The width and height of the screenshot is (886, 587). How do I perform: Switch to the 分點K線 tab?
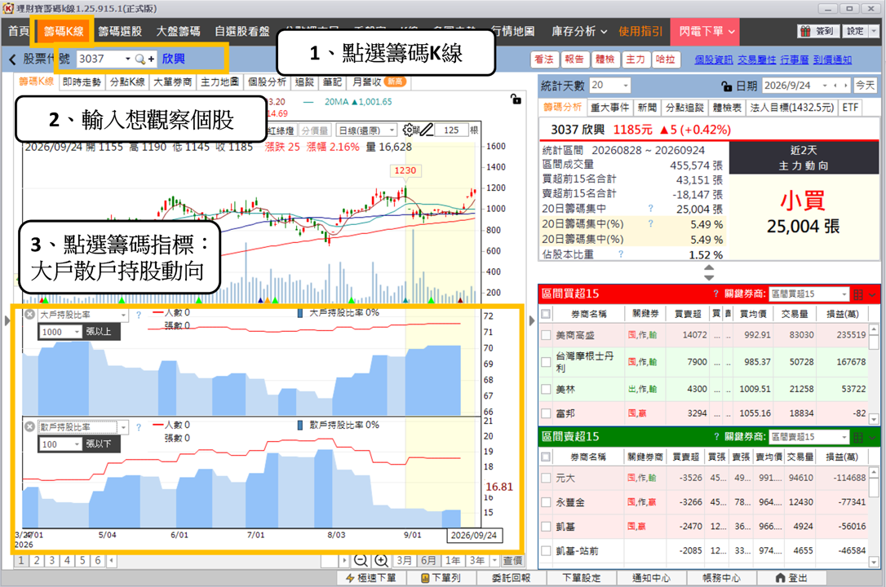coord(127,82)
